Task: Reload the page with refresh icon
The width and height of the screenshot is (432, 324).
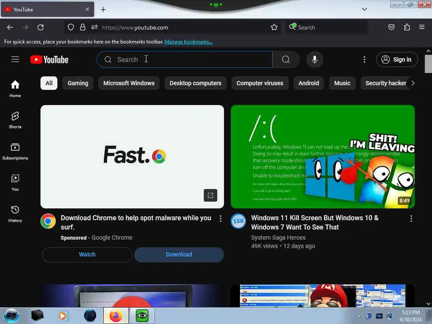Action: 40,27
